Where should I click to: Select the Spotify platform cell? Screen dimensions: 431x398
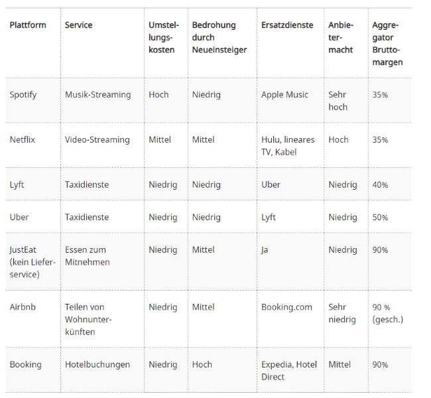tap(23, 95)
